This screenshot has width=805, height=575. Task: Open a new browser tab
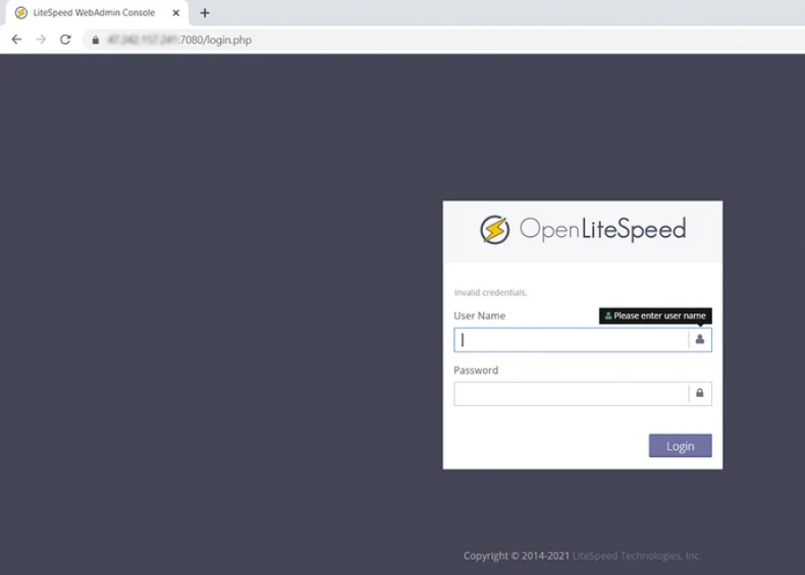[204, 13]
